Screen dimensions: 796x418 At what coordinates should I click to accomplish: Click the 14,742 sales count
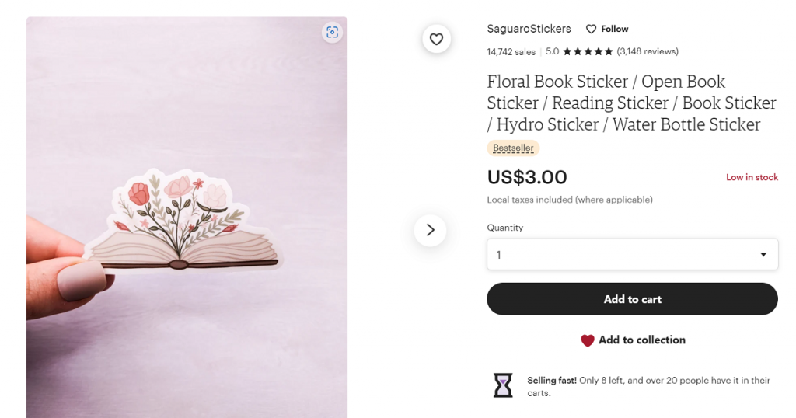[511, 52]
